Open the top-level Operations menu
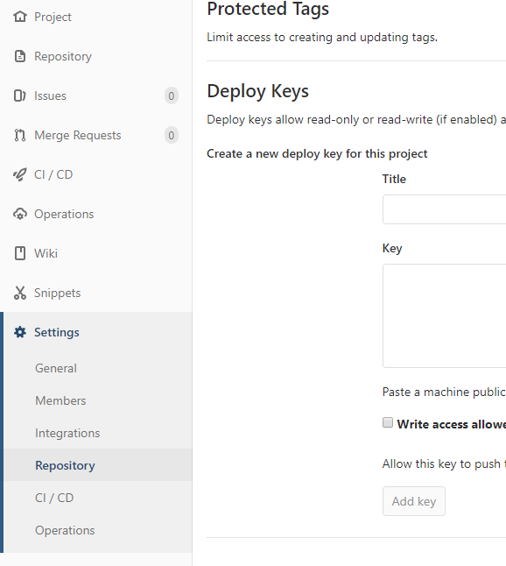The image size is (506, 566). [64, 214]
